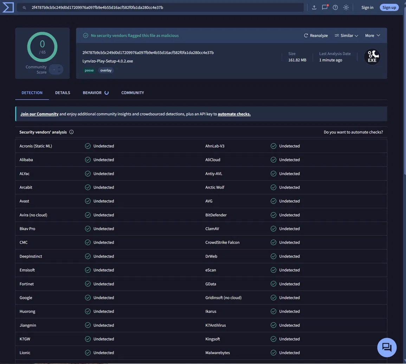Click the check icon in Google row

88,298
